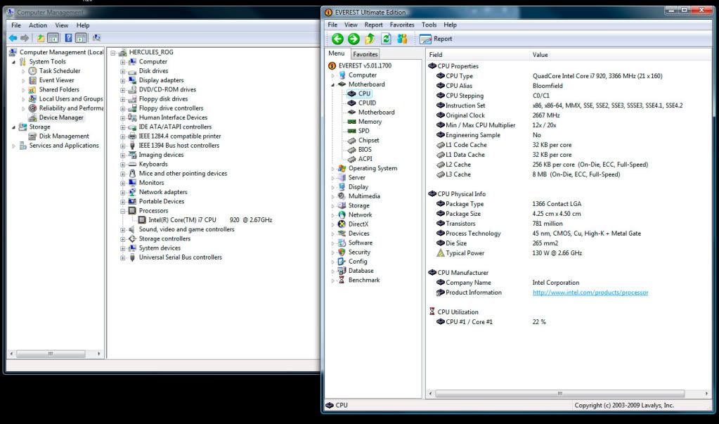Open the Favorites menu in EVEREST
This screenshot has width=719, height=424.
pos(401,25)
